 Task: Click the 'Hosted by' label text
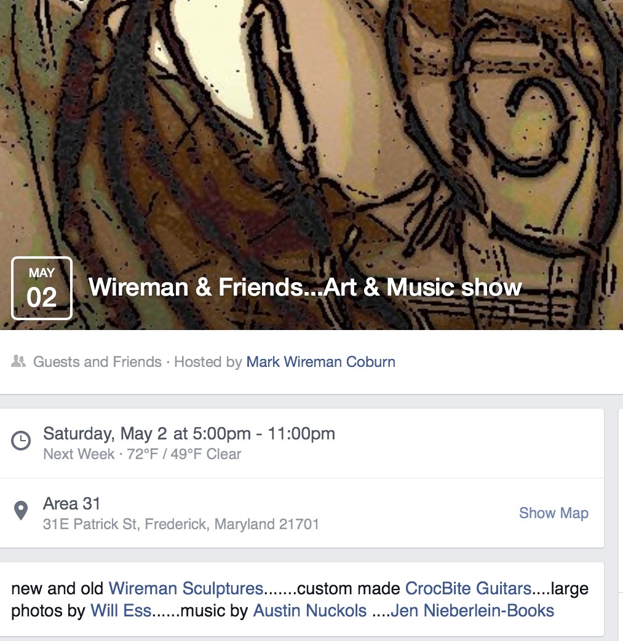(208, 362)
